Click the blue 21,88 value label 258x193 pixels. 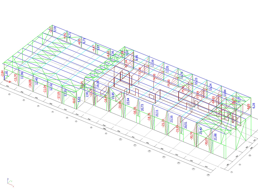click(x=215, y=138)
